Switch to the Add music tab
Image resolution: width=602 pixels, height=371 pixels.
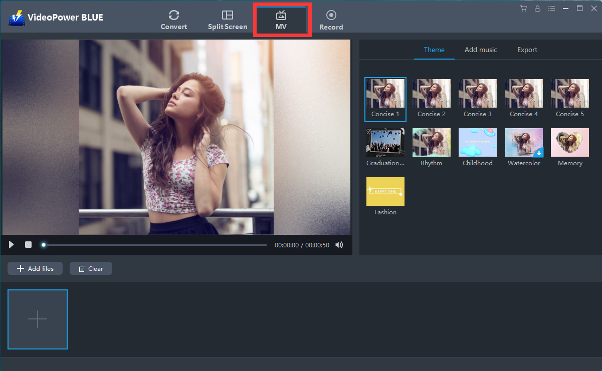tap(481, 50)
